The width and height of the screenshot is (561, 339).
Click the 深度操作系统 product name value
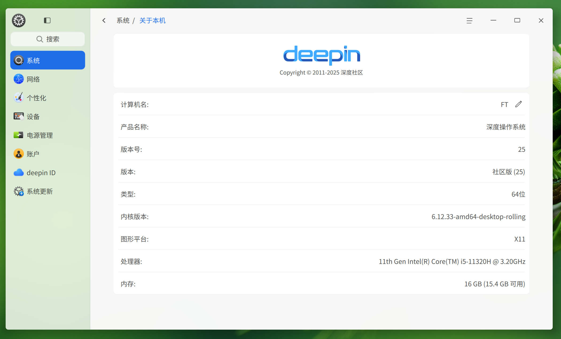point(506,127)
